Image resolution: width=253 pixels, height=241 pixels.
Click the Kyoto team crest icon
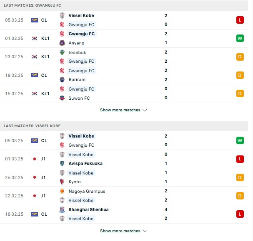(x=62, y=182)
